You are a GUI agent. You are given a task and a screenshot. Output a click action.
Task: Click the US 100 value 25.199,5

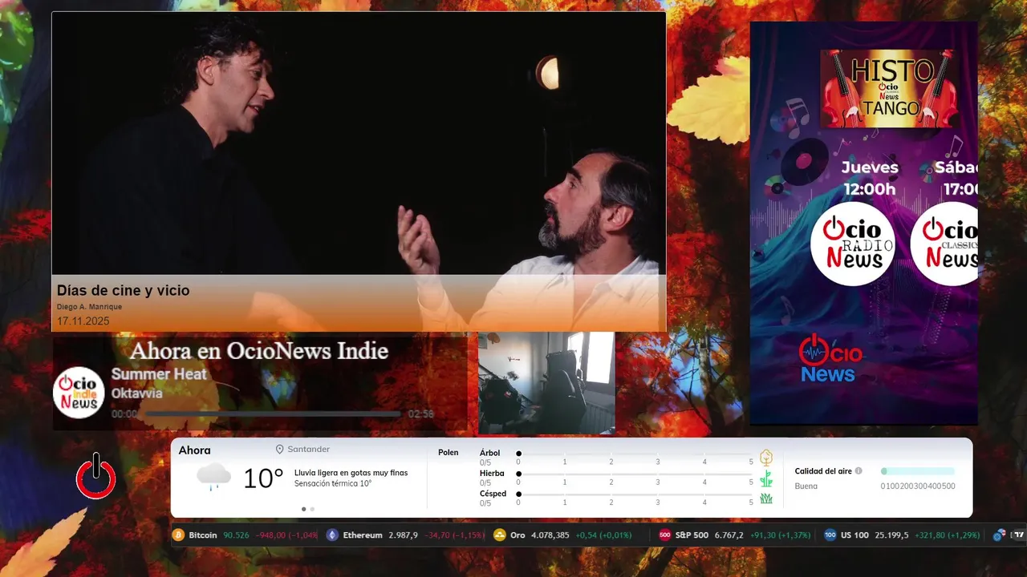coord(891,535)
